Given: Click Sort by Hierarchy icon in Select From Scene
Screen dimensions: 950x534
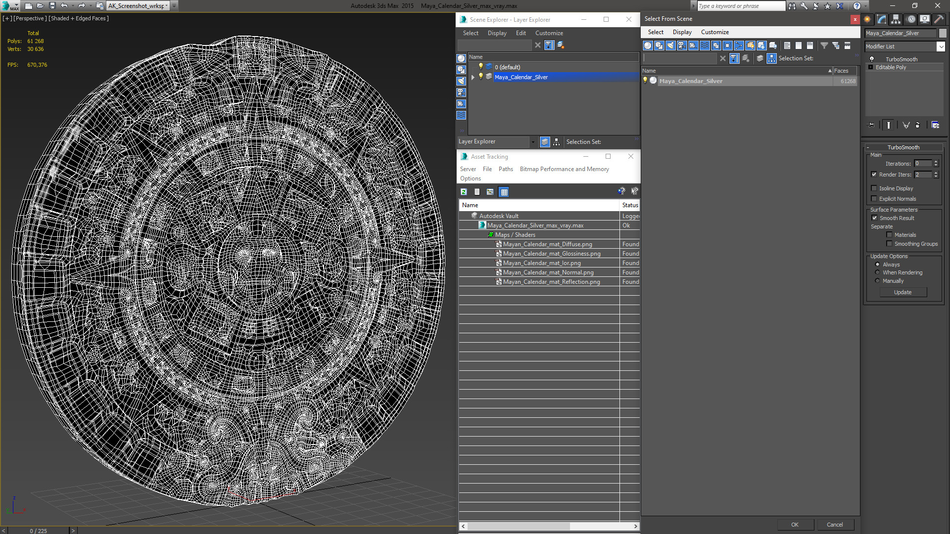Looking at the screenshot, I should [x=771, y=58].
